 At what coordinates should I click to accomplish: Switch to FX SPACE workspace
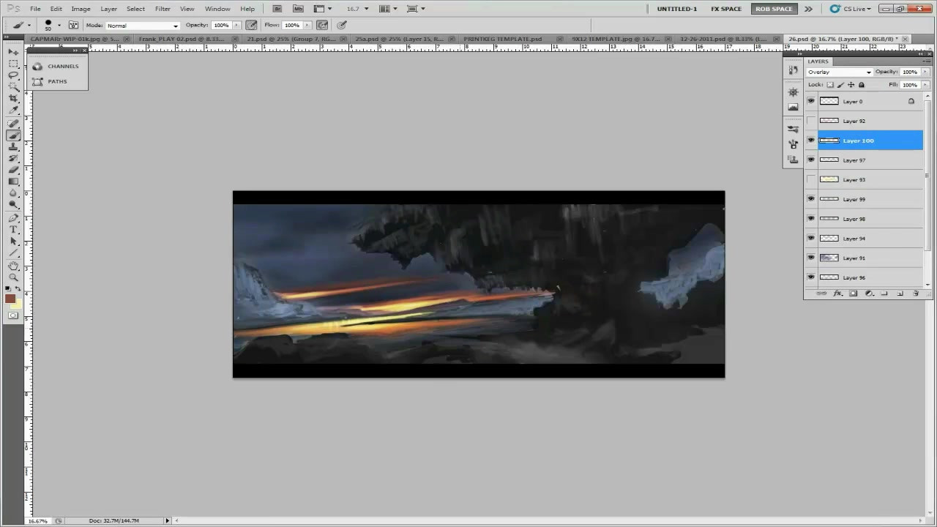pyautogui.click(x=726, y=9)
